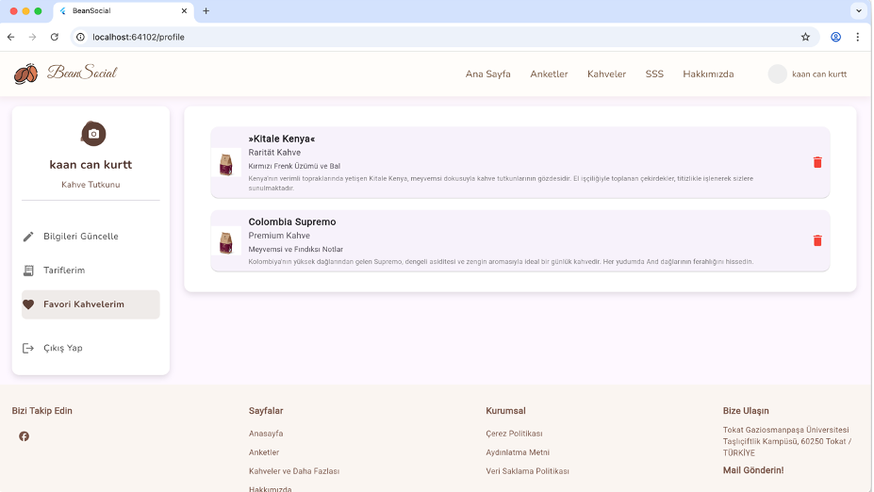Open the Chrome profile icon
Image resolution: width=874 pixels, height=492 pixels.
[835, 37]
